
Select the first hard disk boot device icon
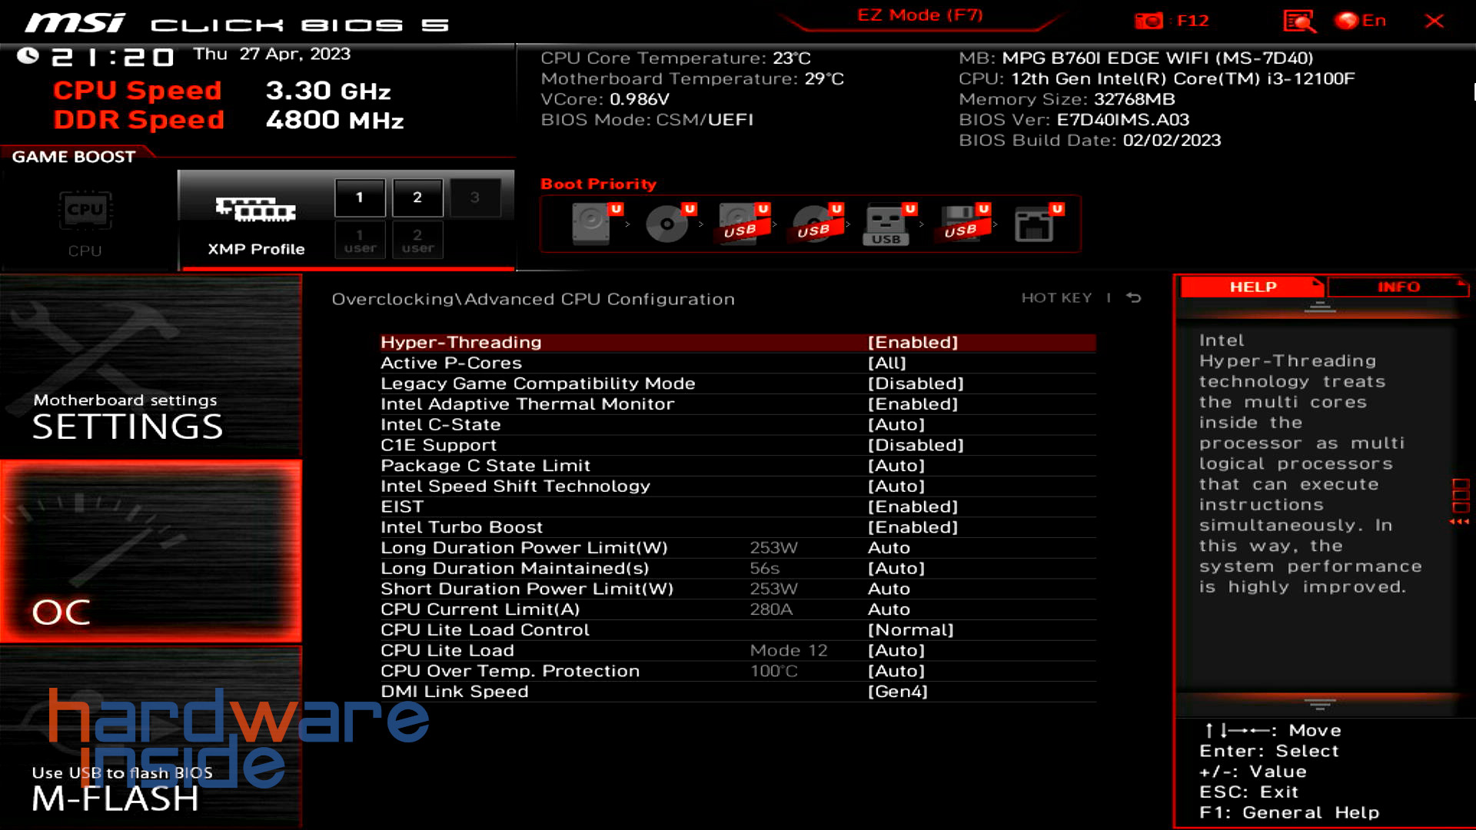tap(592, 224)
